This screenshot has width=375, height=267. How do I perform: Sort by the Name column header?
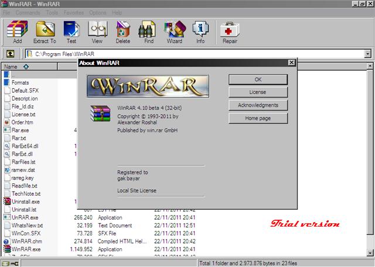pyautogui.click(x=29, y=67)
